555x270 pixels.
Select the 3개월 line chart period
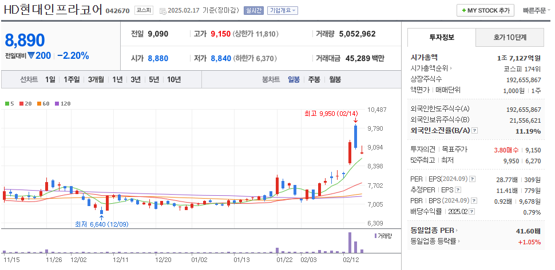96,79
